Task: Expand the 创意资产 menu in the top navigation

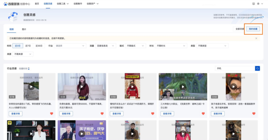Action: click(93, 4)
